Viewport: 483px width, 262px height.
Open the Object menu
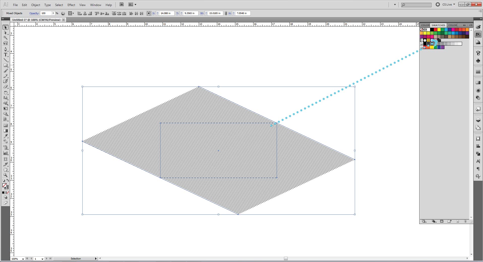coord(36,5)
